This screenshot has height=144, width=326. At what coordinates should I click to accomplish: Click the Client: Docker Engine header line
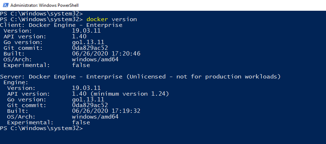pyautogui.click(x=61, y=25)
